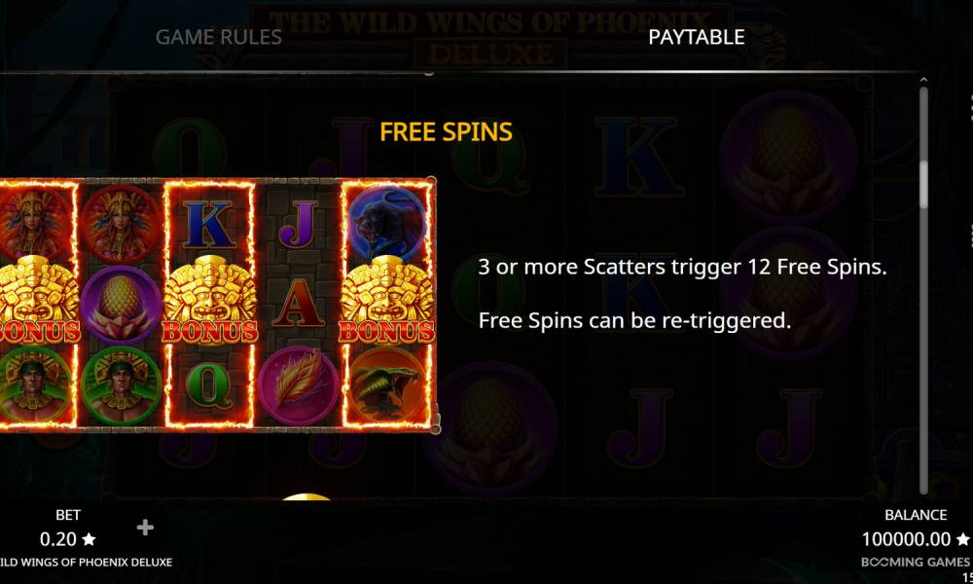This screenshot has width=973, height=584.
Task: Click the balance amount 100000.00
Action: pos(906,538)
